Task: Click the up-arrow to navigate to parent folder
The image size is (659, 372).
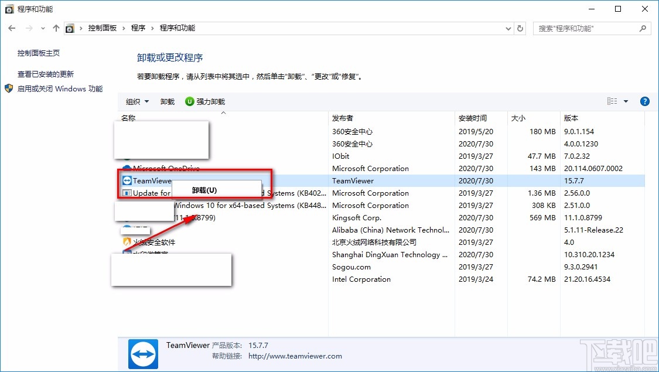Action: [x=56, y=28]
